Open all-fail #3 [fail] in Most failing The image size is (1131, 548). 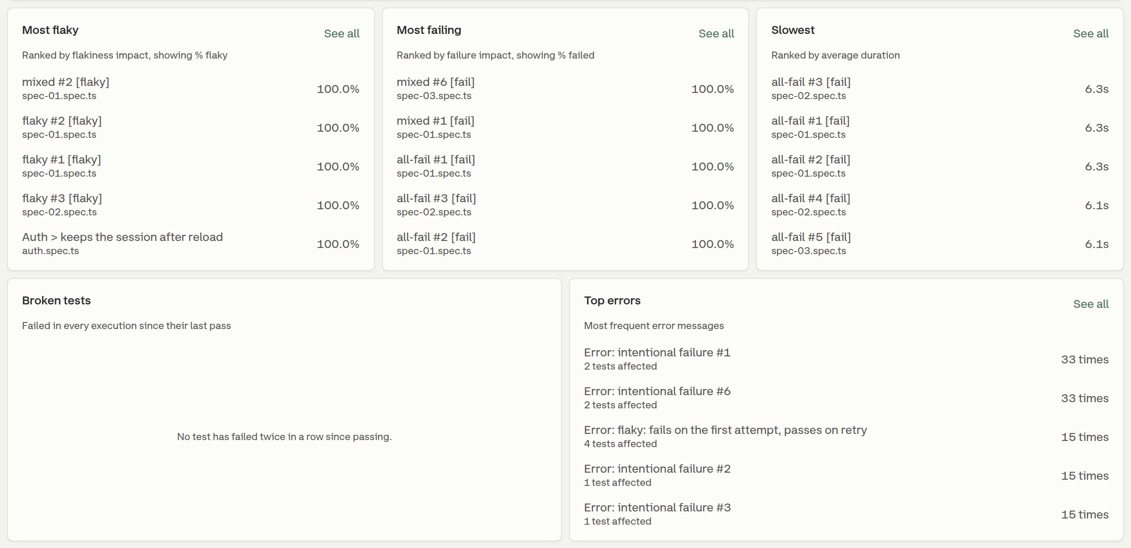click(565, 205)
